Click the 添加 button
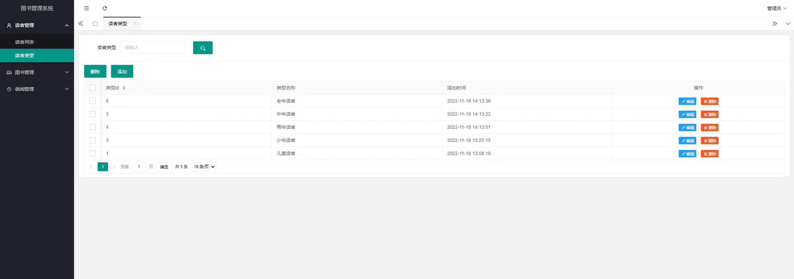The height and width of the screenshot is (279, 794). point(122,72)
